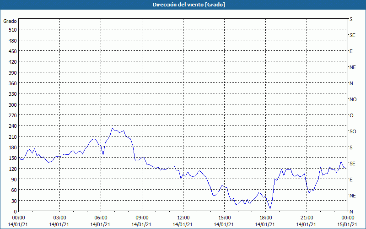Click the 'E' compass label at 450

(351, 51)
